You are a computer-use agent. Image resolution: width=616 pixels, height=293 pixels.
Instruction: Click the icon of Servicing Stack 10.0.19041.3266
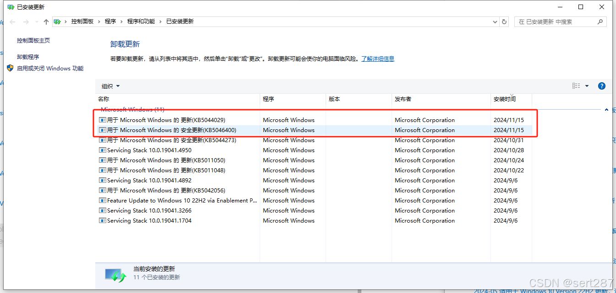[103, 211]
